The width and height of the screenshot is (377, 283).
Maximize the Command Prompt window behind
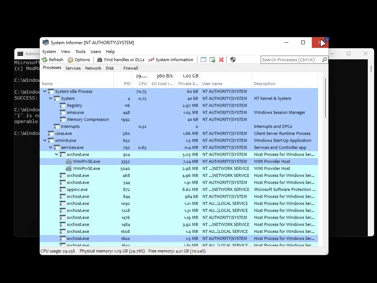click(349, 53)
